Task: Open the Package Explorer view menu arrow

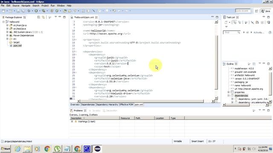Action: [x=56, y=17]
